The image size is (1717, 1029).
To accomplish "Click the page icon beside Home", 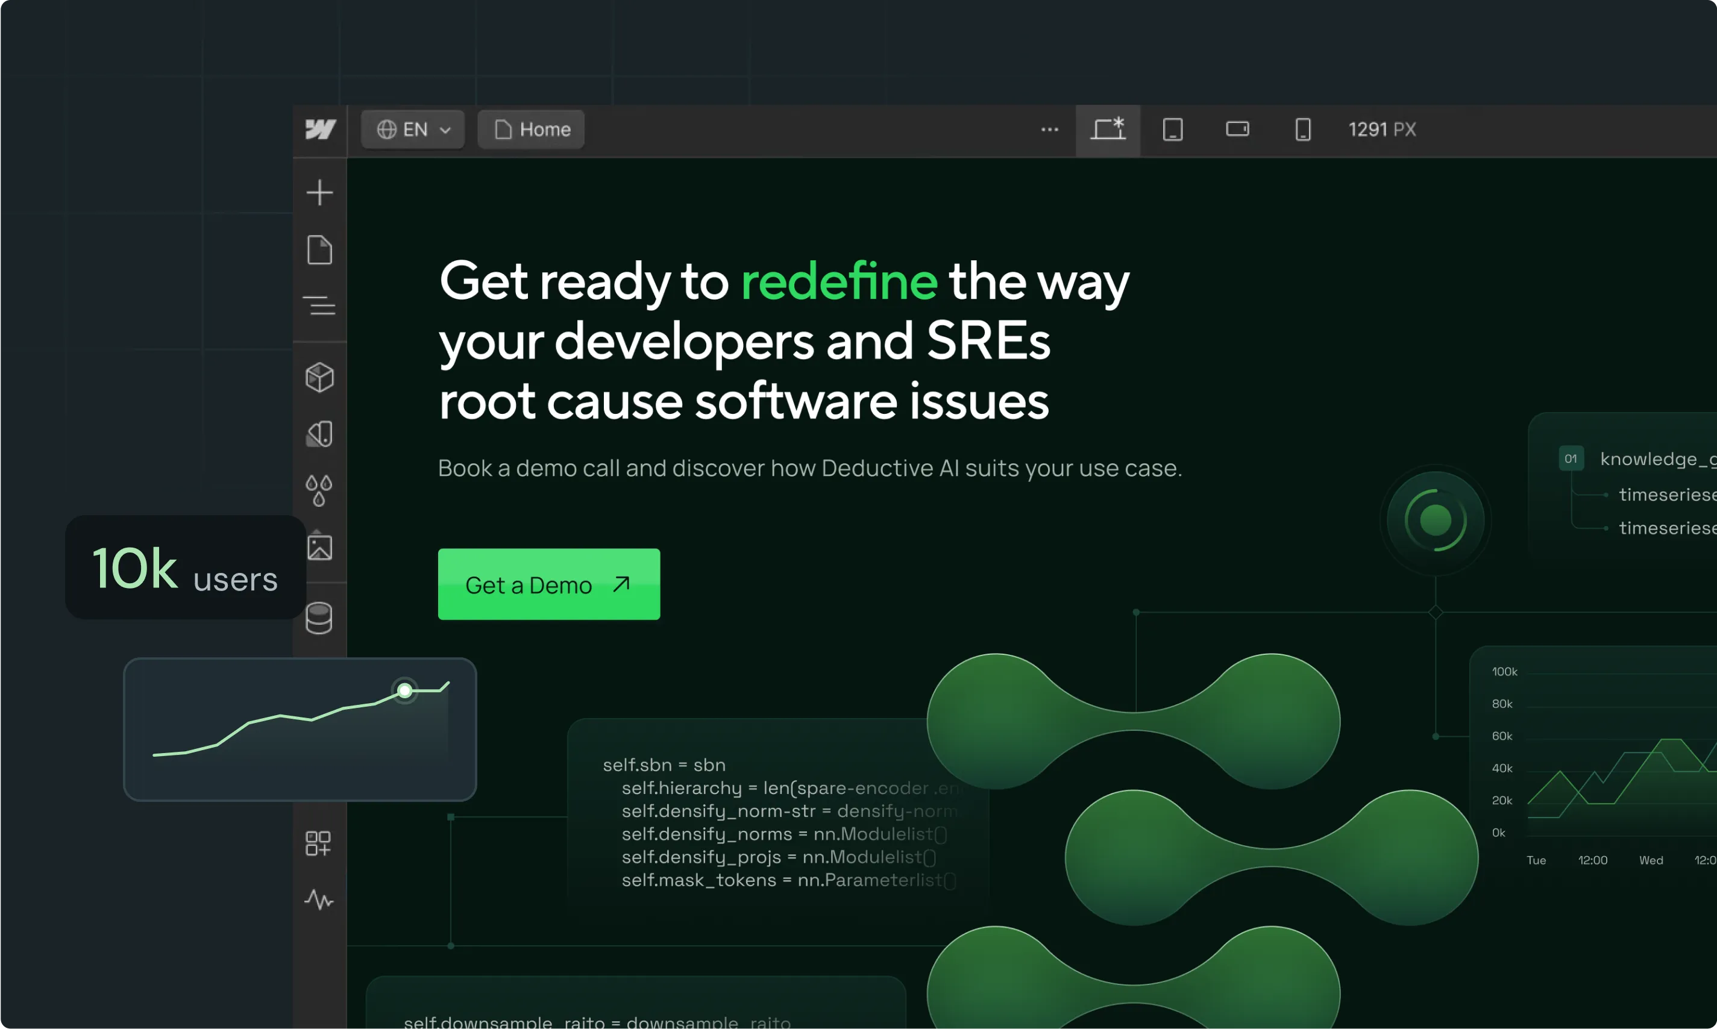I will [503, 130].
